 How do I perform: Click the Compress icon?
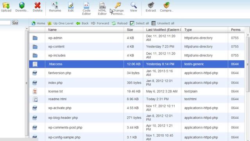166,5
